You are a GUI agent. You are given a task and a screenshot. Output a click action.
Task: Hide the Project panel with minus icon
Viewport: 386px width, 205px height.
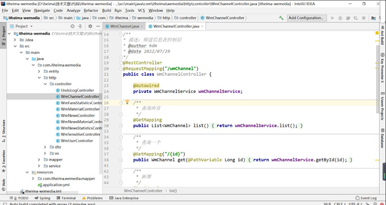pyautogui.click(x=98, y=26)
